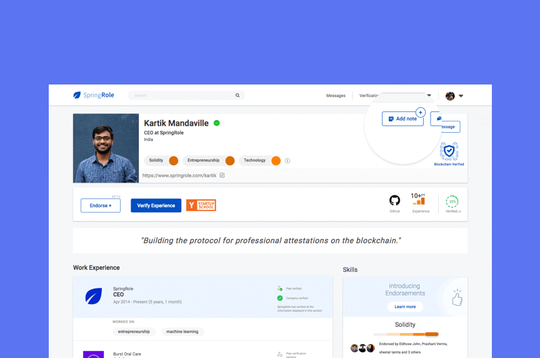This screenshot has width=540, height=358.
Task: Expand the Verification dropdown arrow
Action: pyautogui.click(x=429, y=96)
